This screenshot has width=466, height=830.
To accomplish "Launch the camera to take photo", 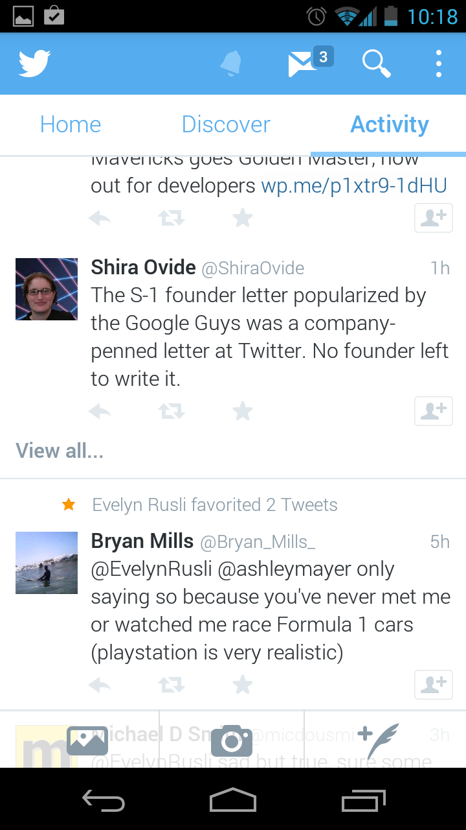I will pos(232,740).
